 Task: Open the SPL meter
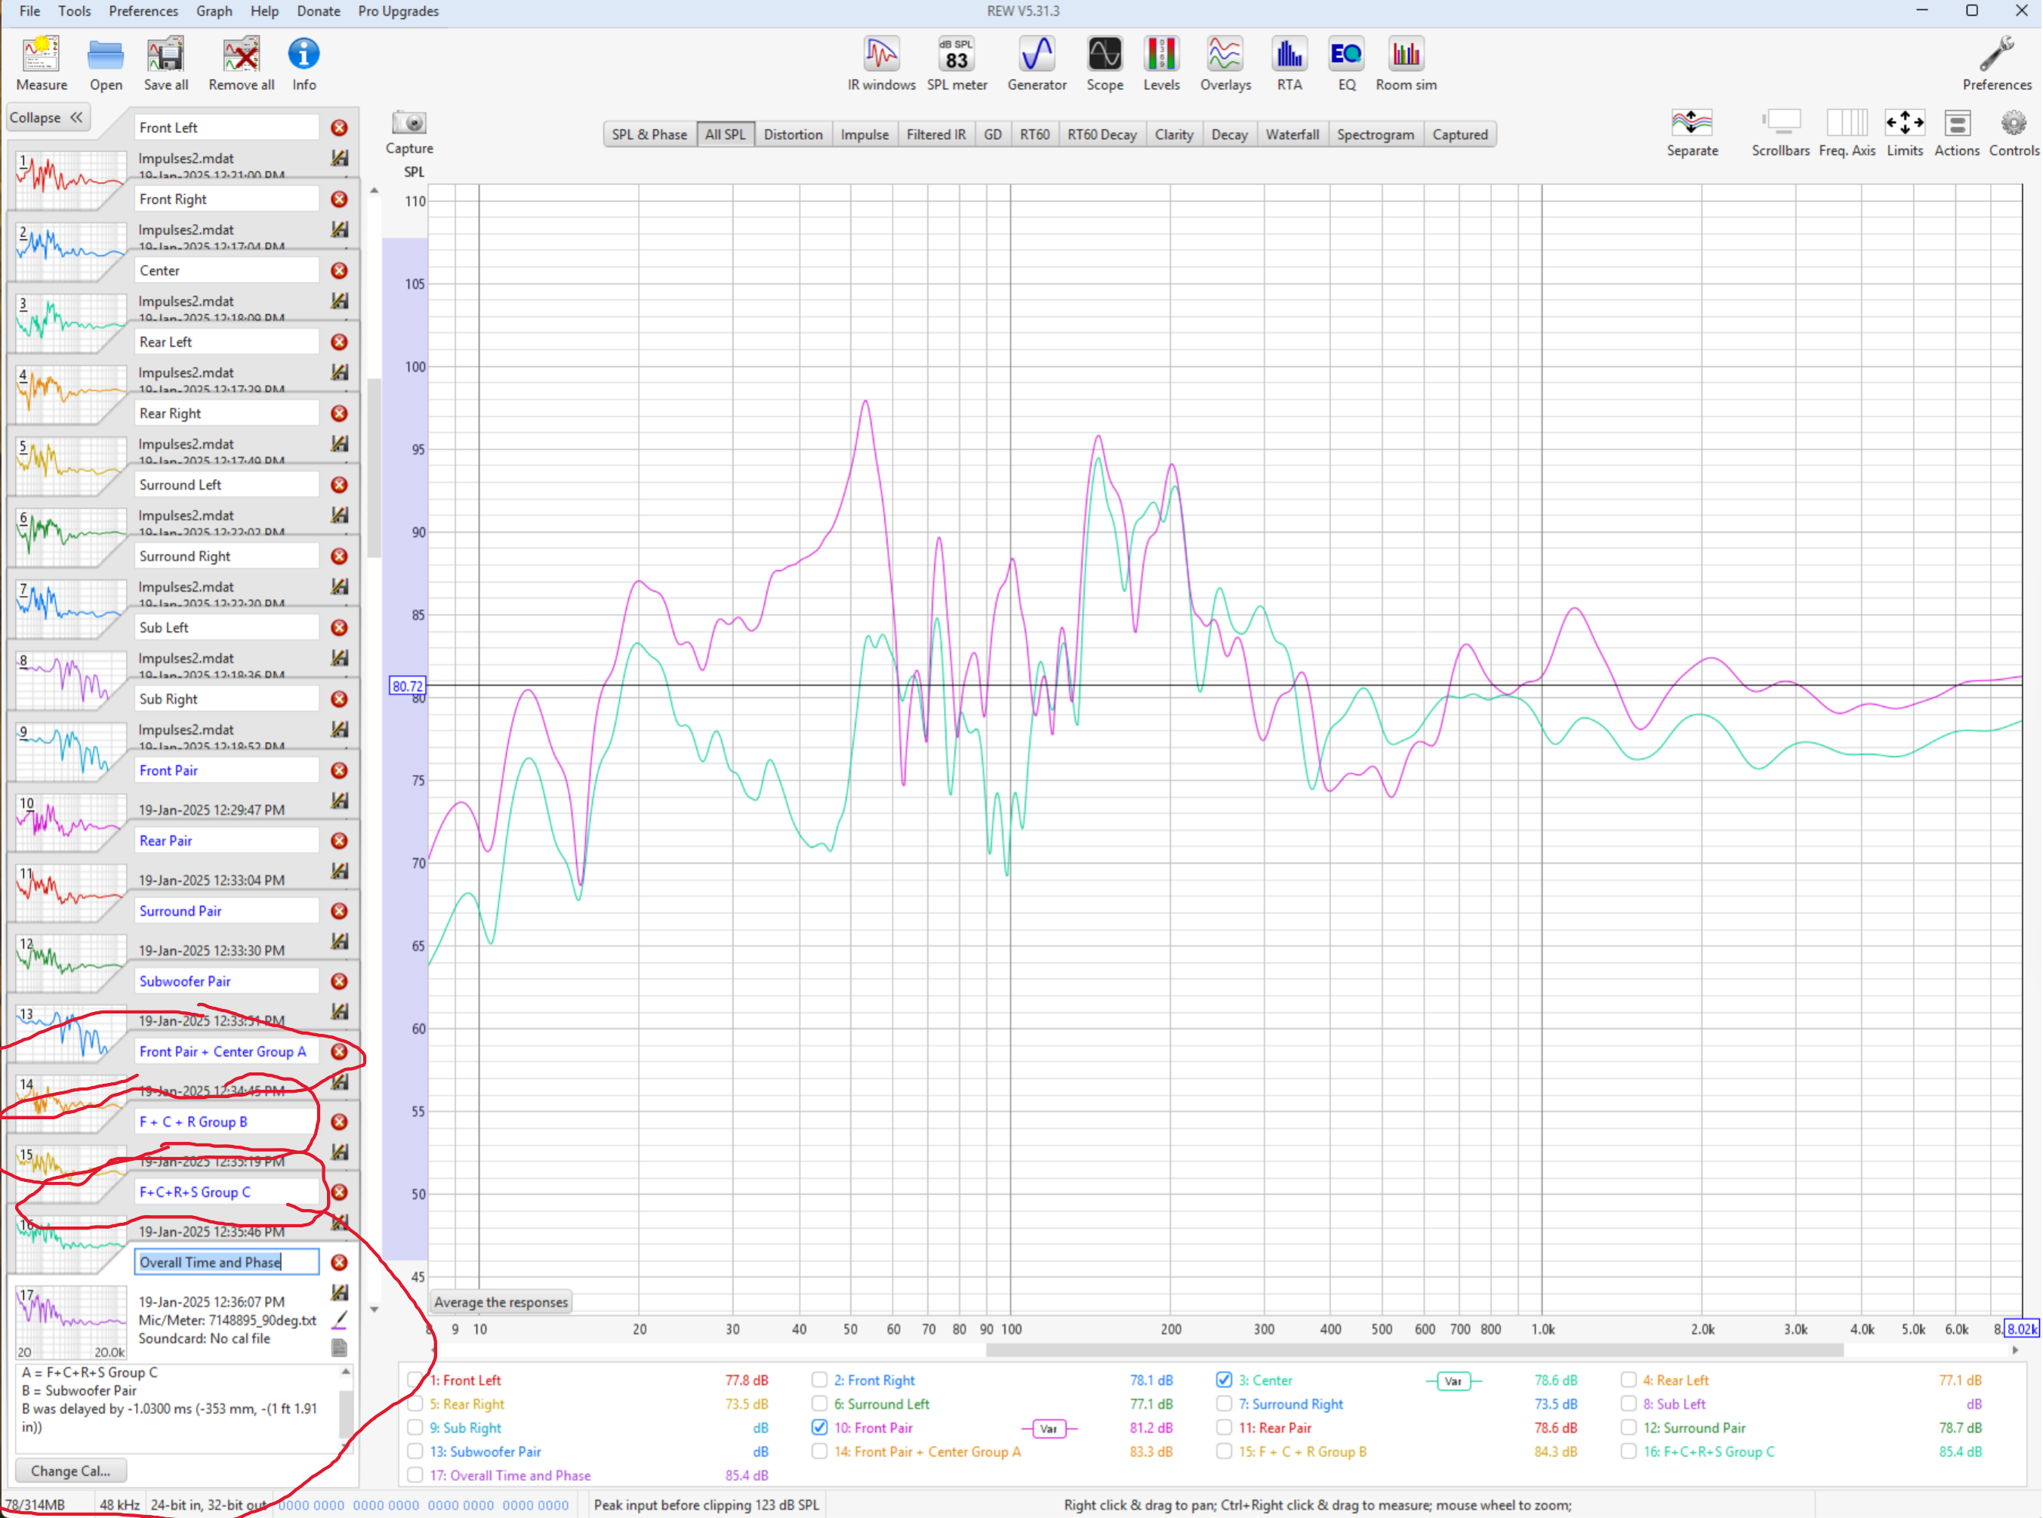(x=957, y=63)
